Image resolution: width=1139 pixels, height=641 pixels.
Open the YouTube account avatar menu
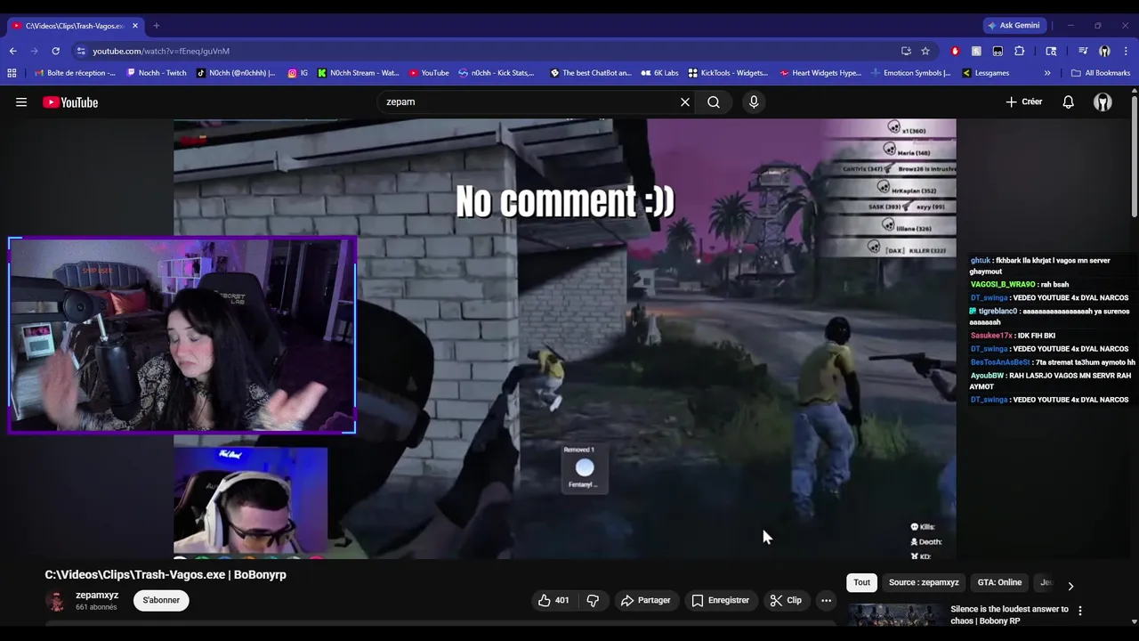(1103, 102)
